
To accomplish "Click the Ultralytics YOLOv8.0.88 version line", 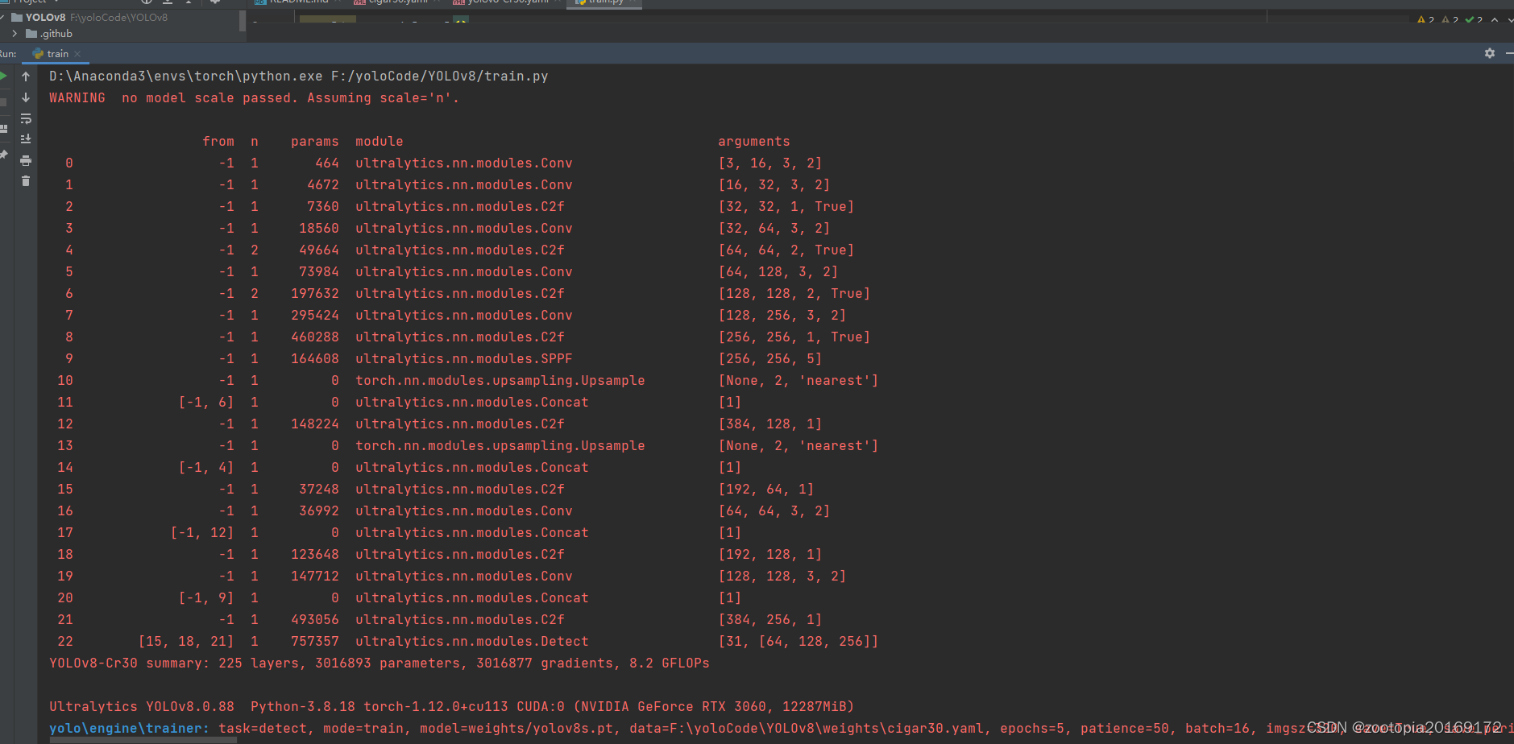I will click(x=451, y=707).
